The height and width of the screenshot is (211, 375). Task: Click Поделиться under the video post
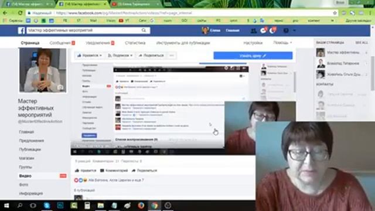tap(145, 171)
